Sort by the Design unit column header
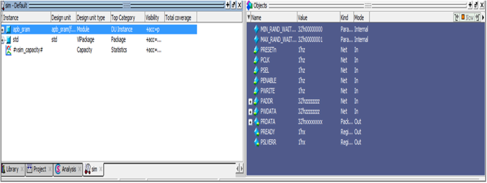487x183 pixels. [x=63, y=18]
